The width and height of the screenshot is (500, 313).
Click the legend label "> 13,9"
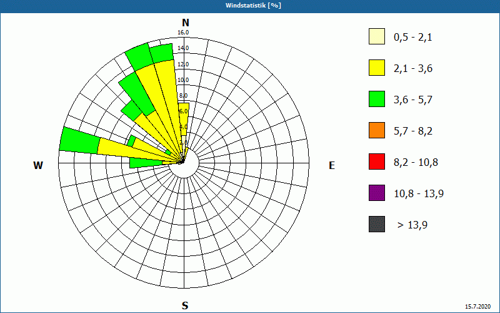click(412, 225)
